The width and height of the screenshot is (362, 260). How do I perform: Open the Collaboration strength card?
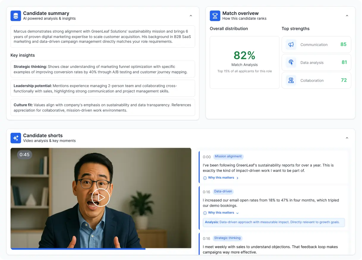click(316, 80)
